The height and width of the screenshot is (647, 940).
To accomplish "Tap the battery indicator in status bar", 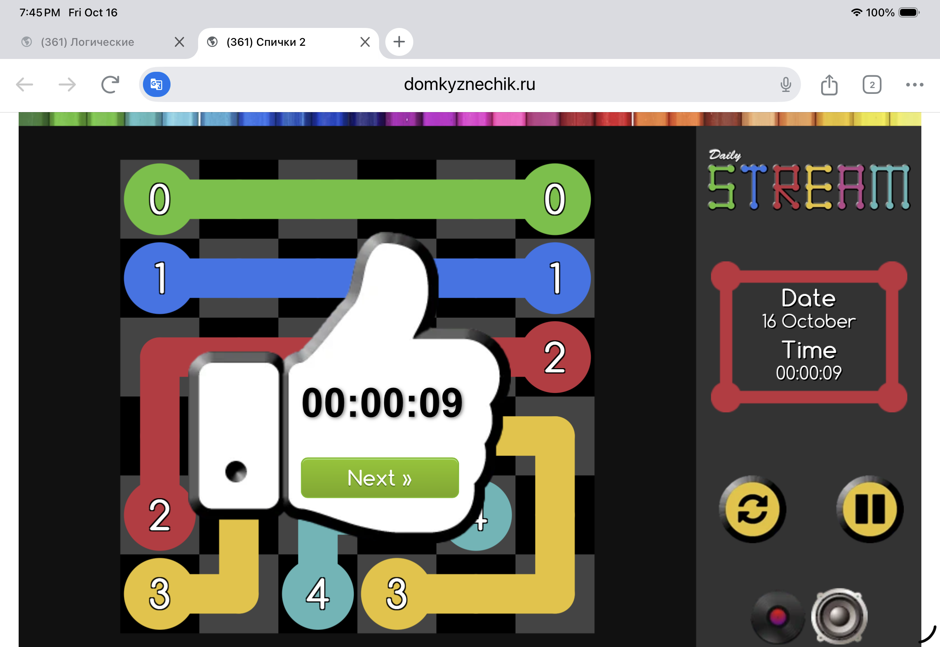I will pos(909,12).
